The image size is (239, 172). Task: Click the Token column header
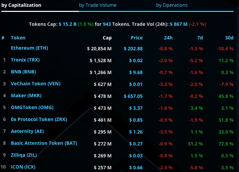[x=18, y=38]
